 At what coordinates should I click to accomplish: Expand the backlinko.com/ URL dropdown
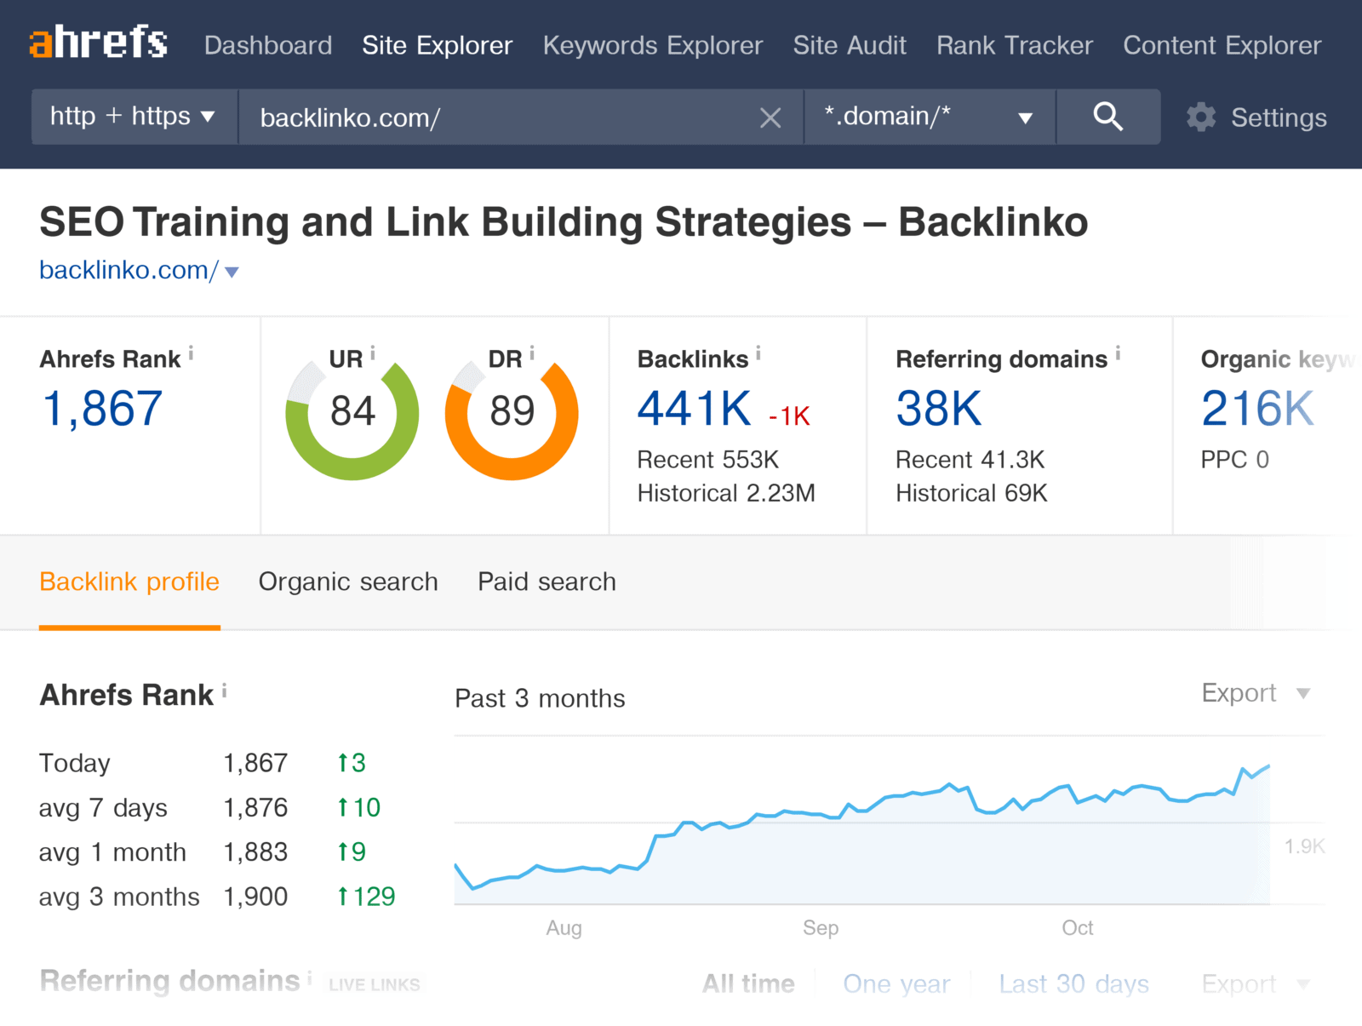(x=232, y=272)
